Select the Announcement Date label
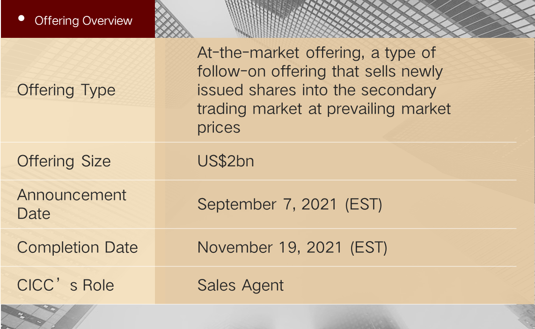The image size is (535, 329). pyautogui.click(x=72, y=204)
